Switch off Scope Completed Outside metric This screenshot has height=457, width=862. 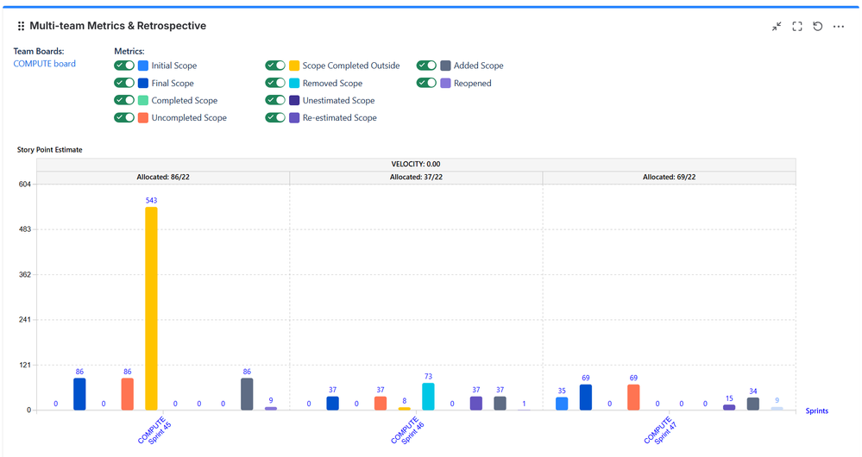tap(275, 66)
